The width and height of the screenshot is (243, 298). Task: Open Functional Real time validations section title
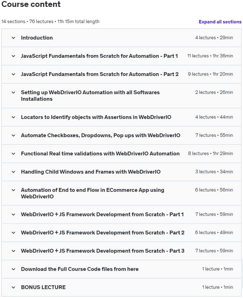tap(100, 154)
